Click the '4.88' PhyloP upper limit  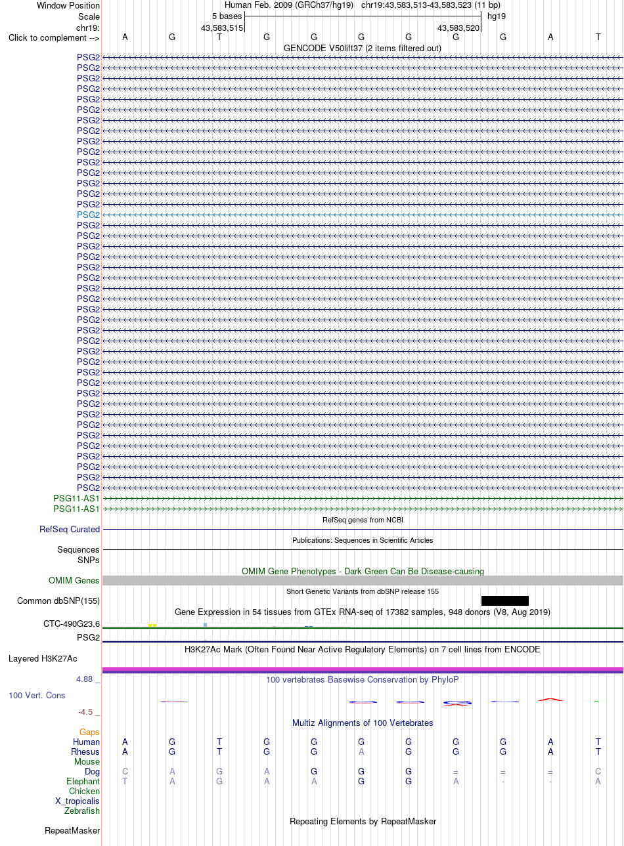point(84,679)
